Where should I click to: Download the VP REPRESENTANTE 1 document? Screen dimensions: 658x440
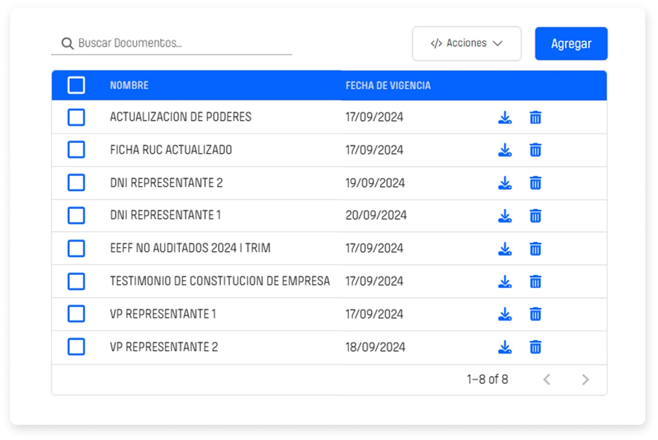(505, 314)
